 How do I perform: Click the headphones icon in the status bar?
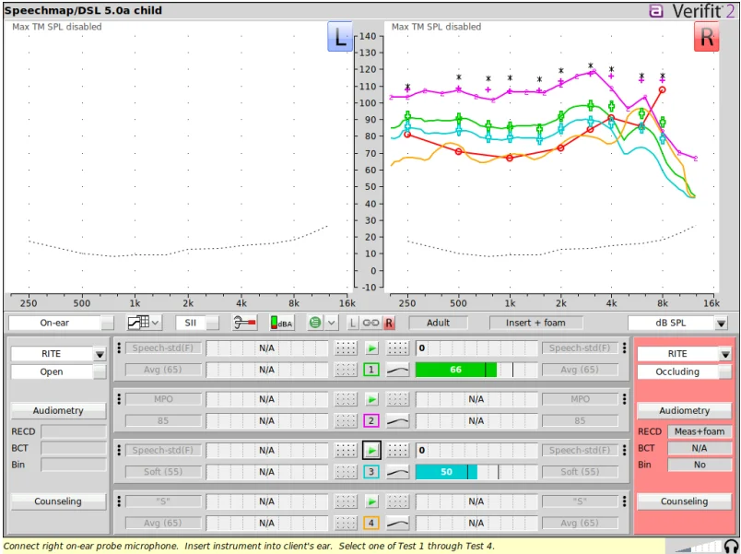click(x=731, y=546)
